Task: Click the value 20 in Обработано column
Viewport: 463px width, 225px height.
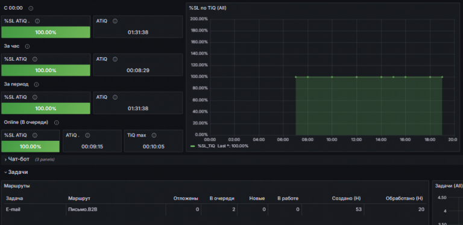Action: click(x=421, y=210)
